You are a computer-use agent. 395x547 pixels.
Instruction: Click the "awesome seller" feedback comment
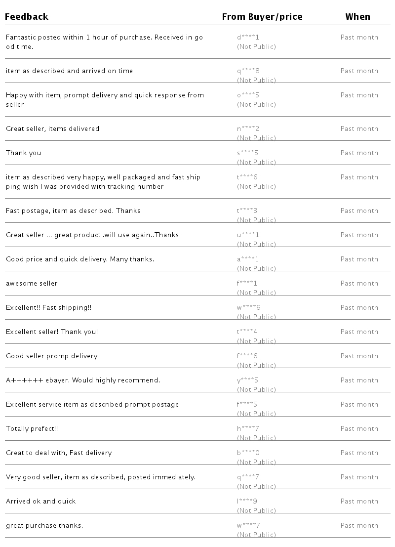point(32,283)
